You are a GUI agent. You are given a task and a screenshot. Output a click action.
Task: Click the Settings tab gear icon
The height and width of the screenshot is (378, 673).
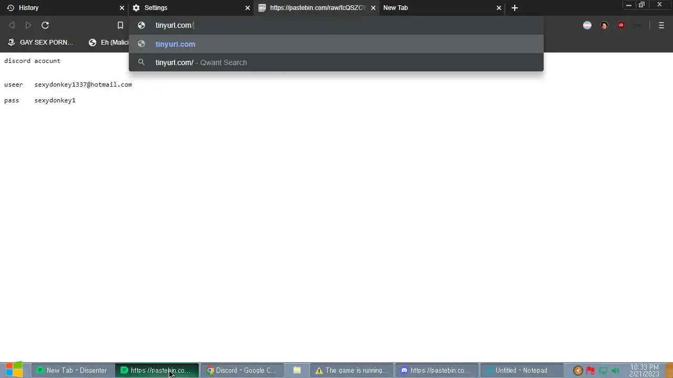coord(136,8)
